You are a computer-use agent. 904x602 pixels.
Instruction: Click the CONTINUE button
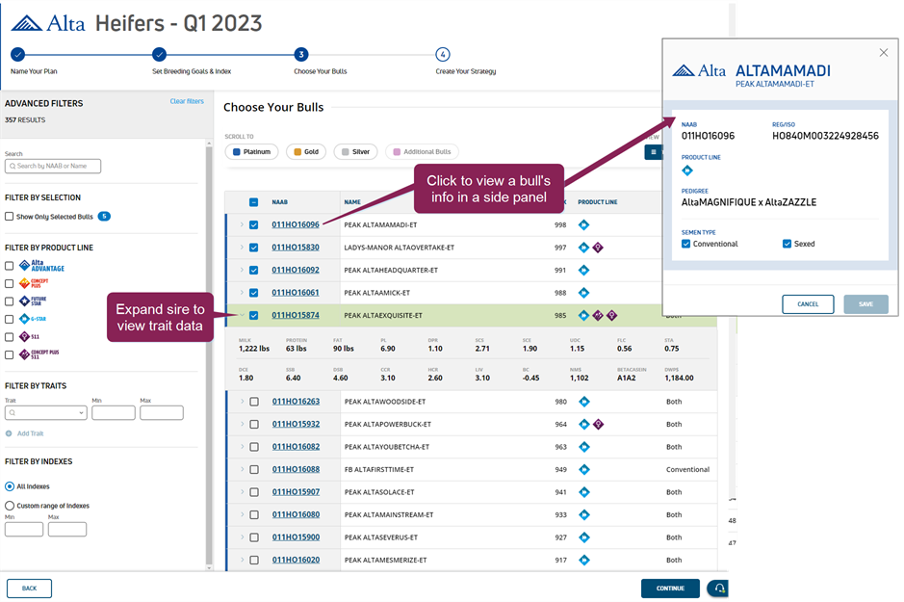670,589
